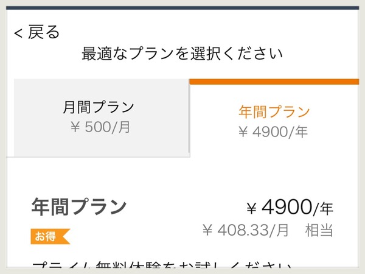Click the 最適なプランを選択ください page title

(x=182, y=54)
